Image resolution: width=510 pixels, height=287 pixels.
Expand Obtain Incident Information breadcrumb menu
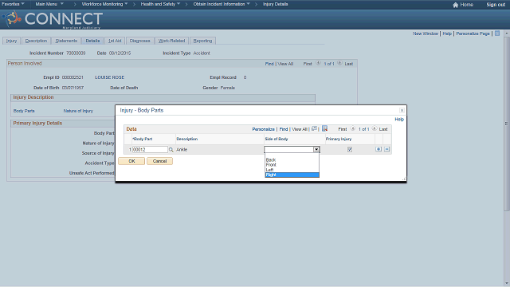pyautogui.click(x=222, y=4)
